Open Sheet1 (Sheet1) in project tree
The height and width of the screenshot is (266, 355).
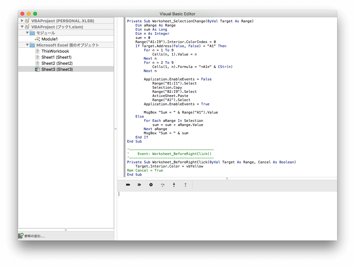(x=56, y=57)
